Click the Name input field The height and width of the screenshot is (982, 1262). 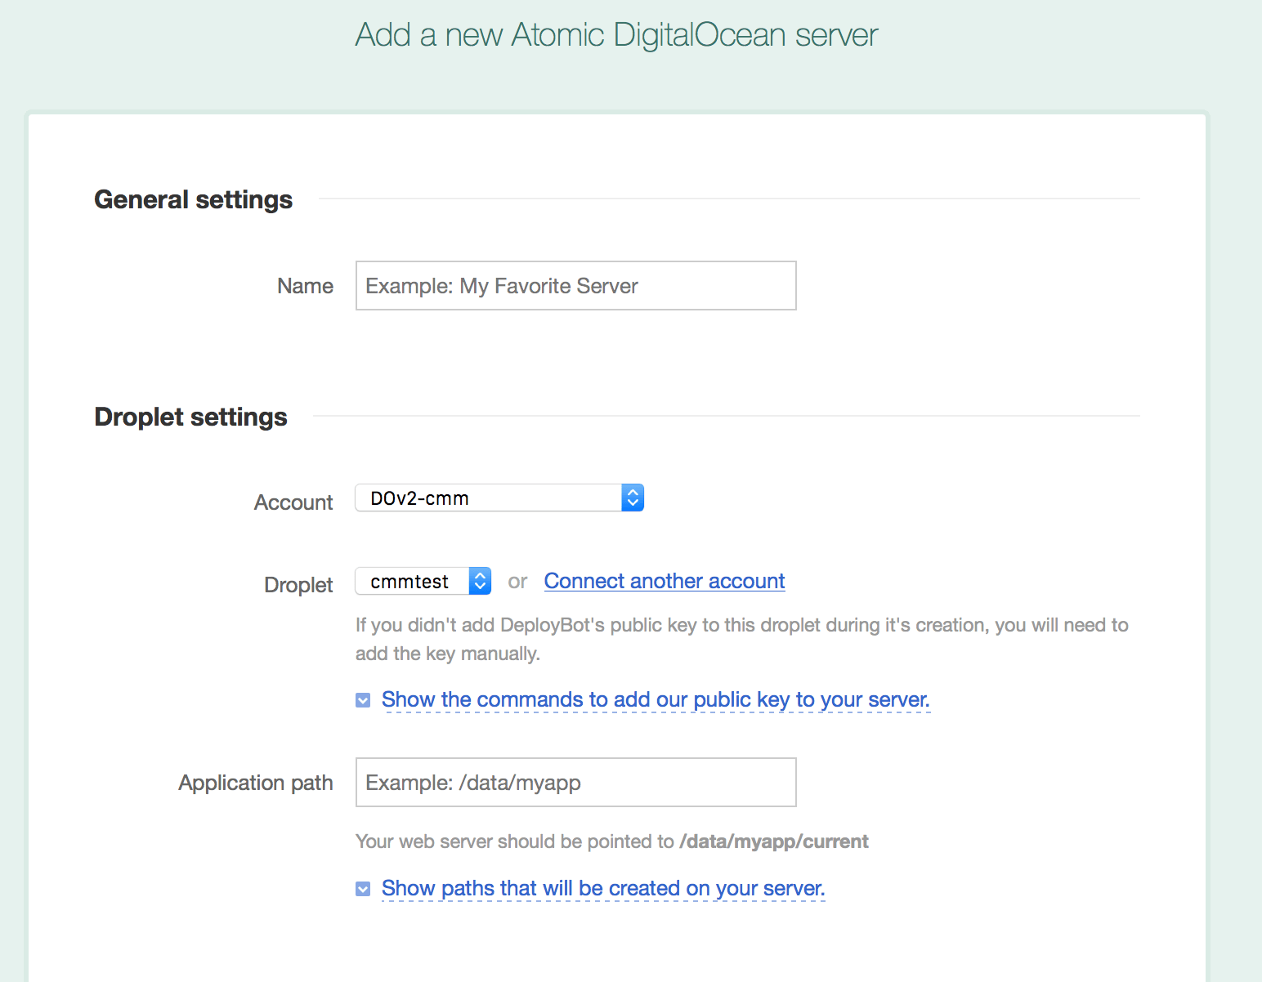575,285
